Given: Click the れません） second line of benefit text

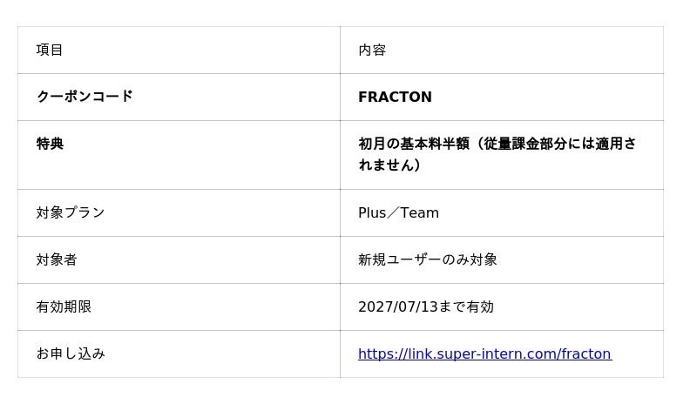Looking at the screenshot, I should coord(389,165).
